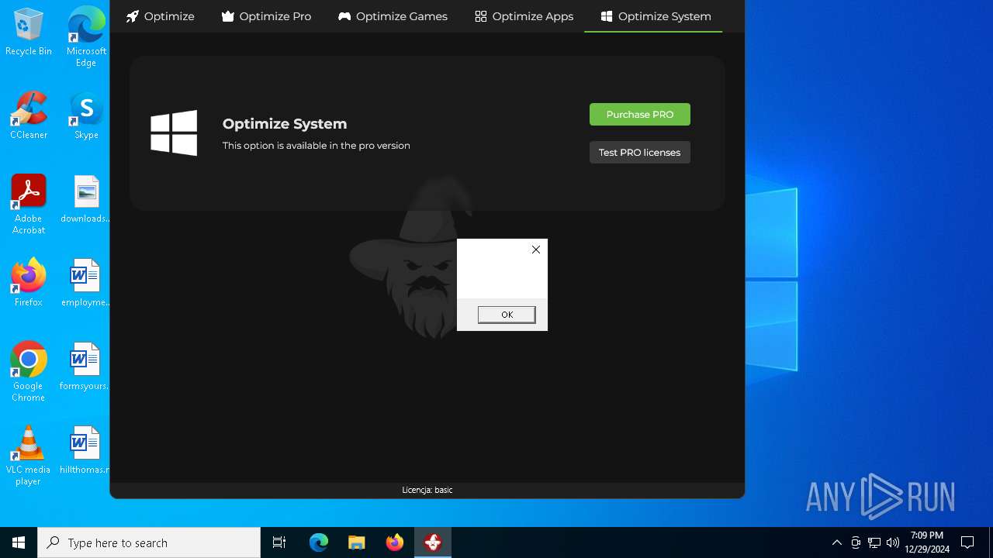The width and height of the screenshot is (993, 558).
Task: Open Recycle Bin on desktop
Action: click(29, 33)
